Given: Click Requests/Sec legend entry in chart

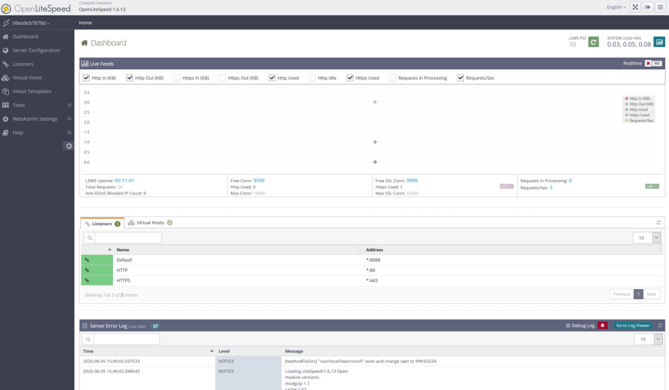Looking at the screenshot, I should pos(639,121).
